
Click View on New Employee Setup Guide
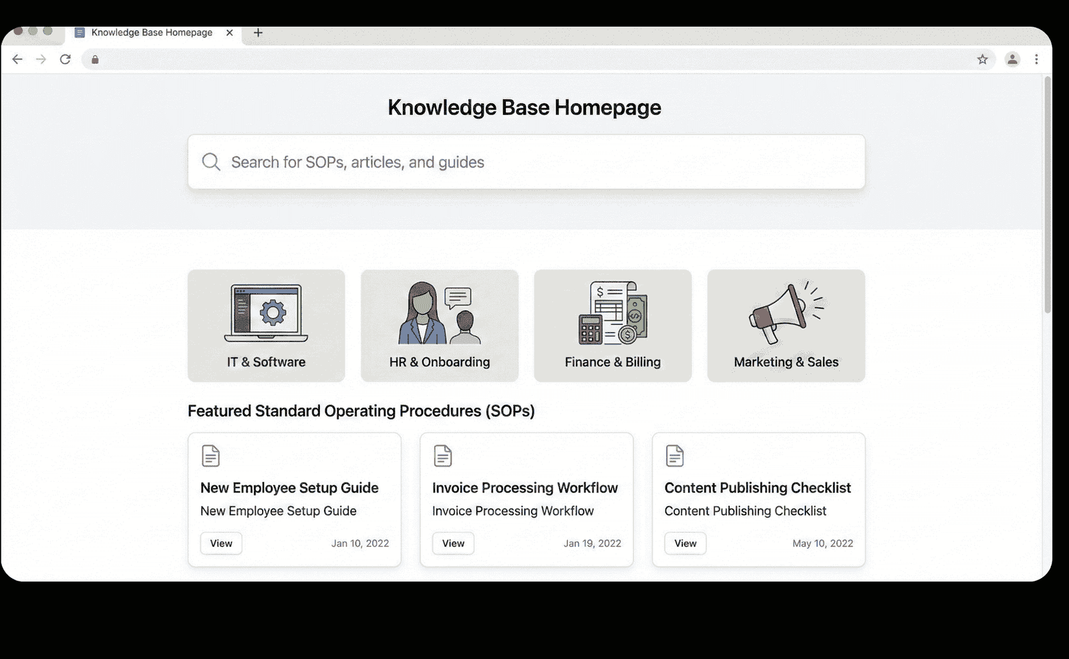coord(220,543)
